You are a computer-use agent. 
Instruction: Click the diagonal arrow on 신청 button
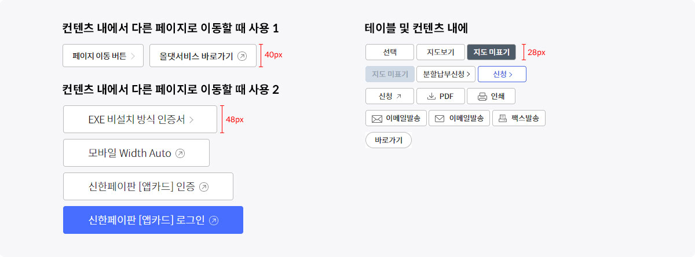pos(398,96)
